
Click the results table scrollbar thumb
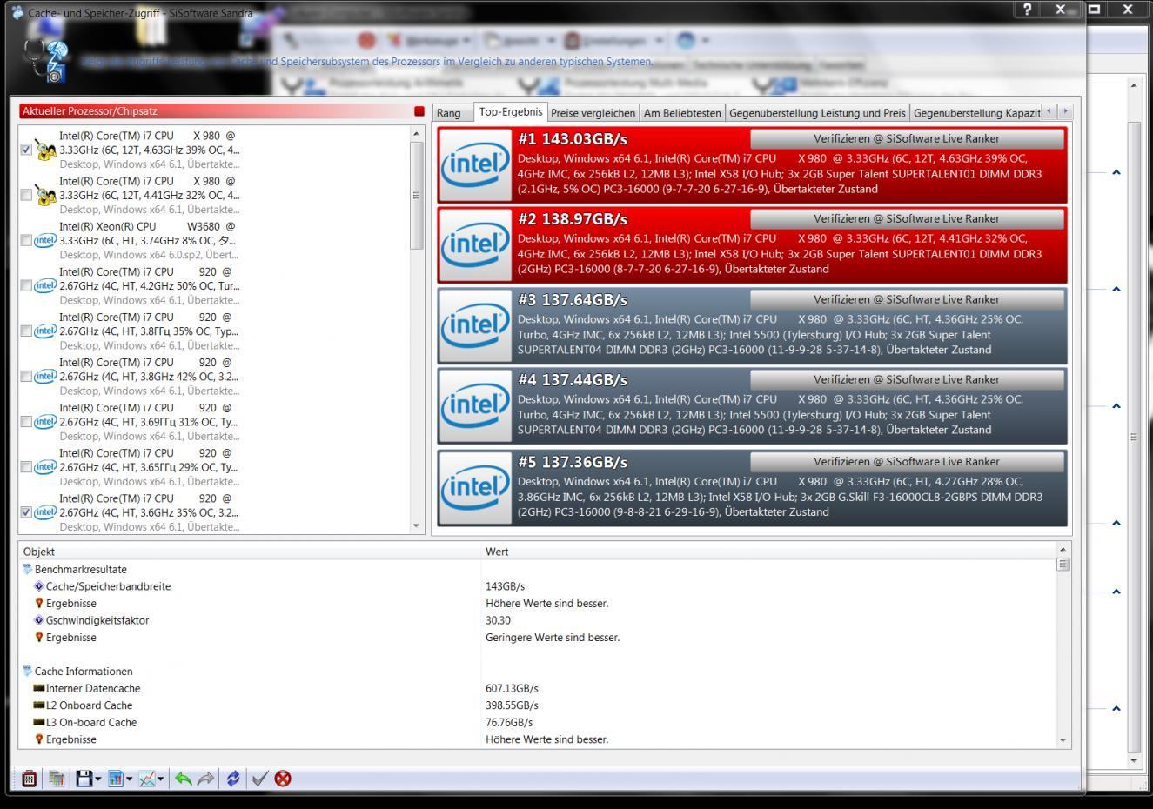tap(1063, 565)
